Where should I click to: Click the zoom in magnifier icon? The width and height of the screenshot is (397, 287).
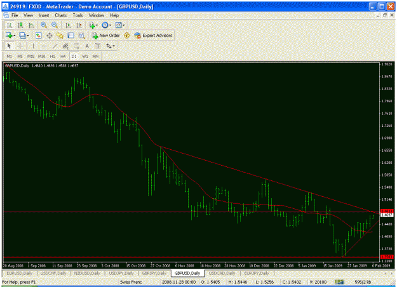tap(44, 25)
